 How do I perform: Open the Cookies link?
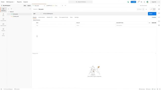point(154,17)
